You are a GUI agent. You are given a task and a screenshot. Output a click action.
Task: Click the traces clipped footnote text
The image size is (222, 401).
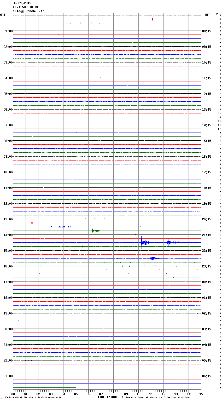[x=158, y=398]
